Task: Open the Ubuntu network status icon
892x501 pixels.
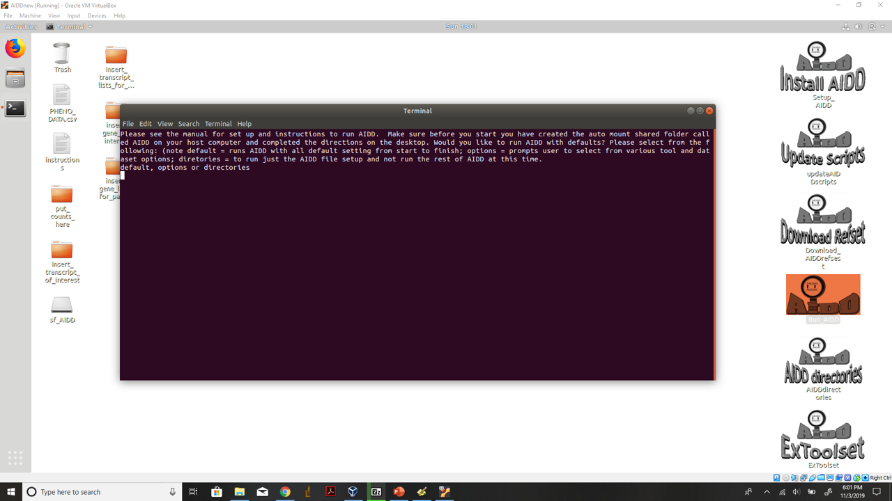Action: pos(845,26)
